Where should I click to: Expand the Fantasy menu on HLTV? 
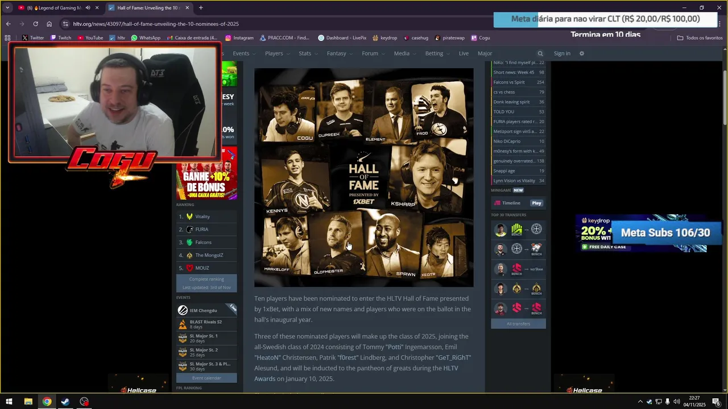point(340,53)
